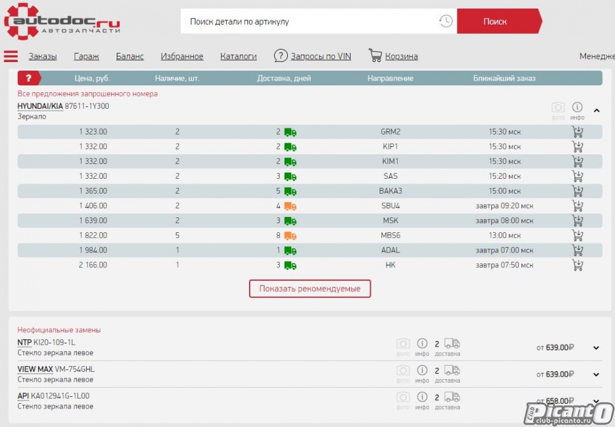615x427 pixels.
Task: Click orange delivery truck in SBU4 row
Action: pyautogui.click(x=290, y=206)
